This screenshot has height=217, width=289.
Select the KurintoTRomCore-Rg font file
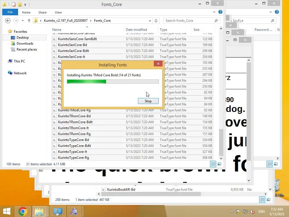tap(132, 134)
